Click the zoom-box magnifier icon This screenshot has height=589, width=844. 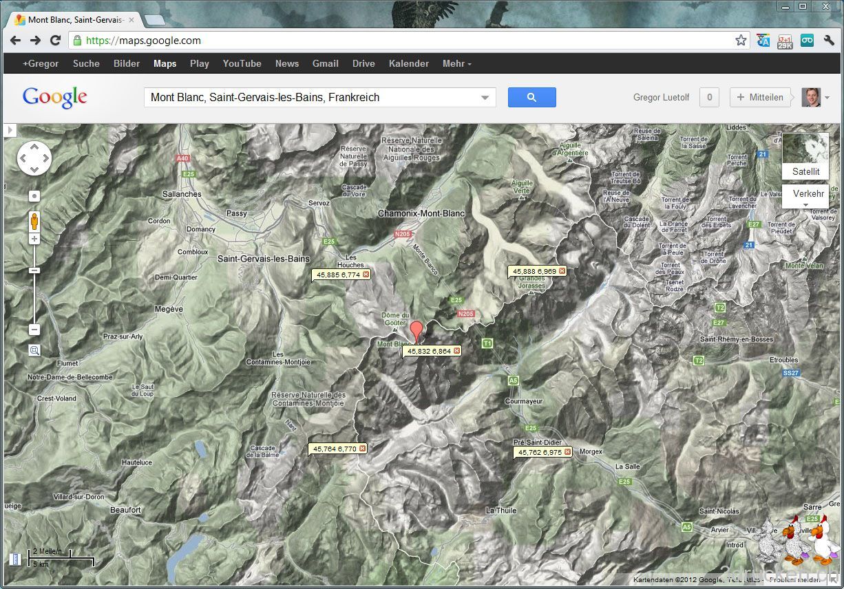click(34, 350)
